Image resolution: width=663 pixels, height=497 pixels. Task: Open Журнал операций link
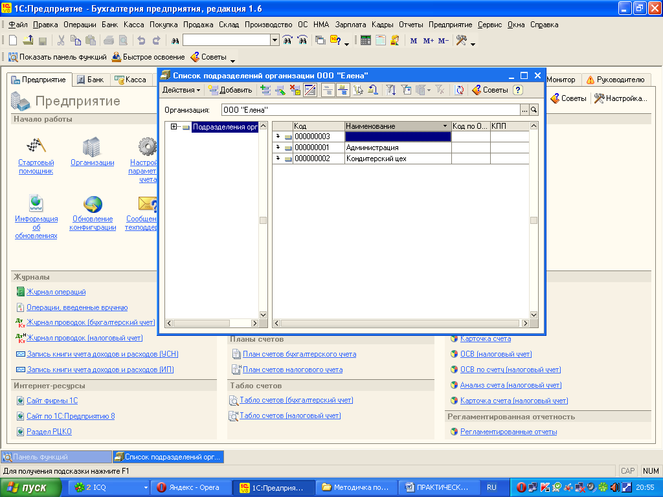56,292
